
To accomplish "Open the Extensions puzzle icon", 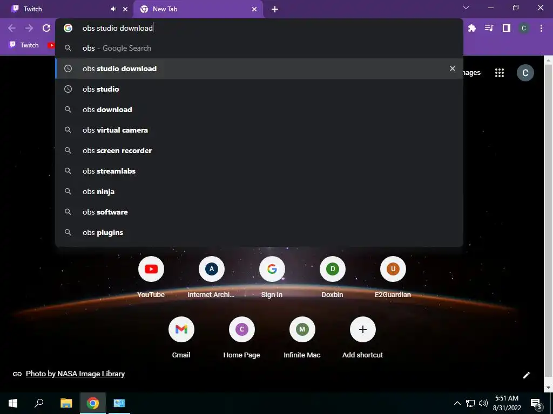I will pos(471,28).
